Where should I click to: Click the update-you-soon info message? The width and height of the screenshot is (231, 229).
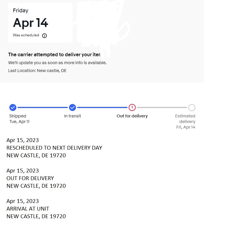point(57,63)
